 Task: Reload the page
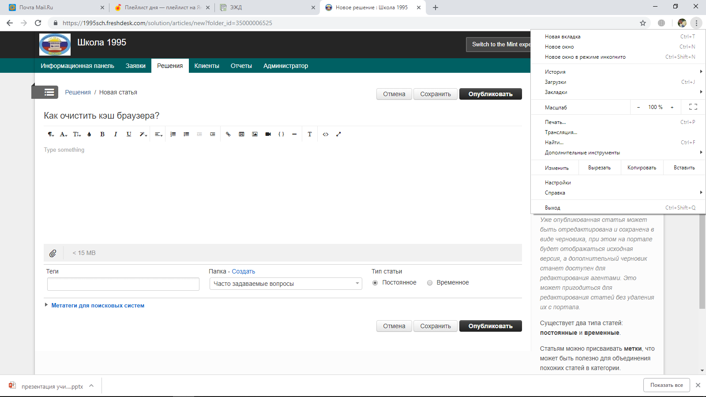point(38,23)
